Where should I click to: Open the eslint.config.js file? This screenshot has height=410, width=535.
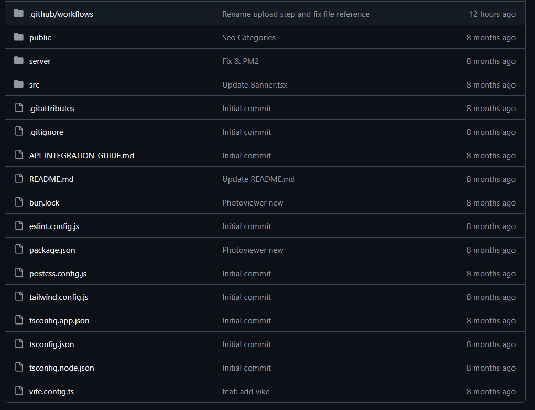click(54, 226)
